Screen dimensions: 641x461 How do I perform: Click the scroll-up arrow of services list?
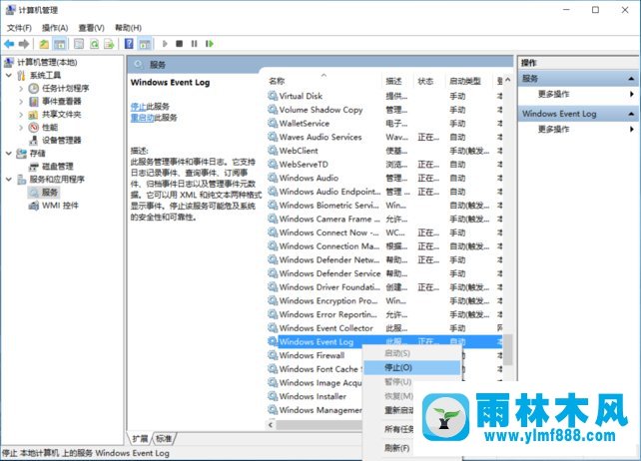pos(508,80)
